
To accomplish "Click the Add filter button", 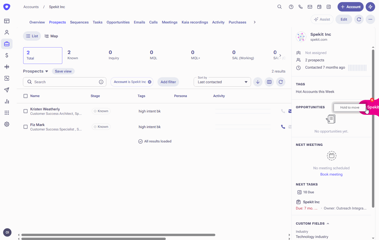I will 168,82.
